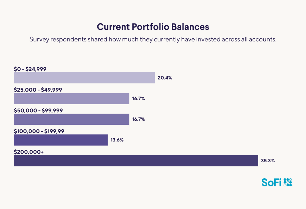Click the 16.7% value beside the $50,000 bar
Image resolution: width=306 pixels, height=209 pixels.
pyautogui.click(x=139, y=119)
